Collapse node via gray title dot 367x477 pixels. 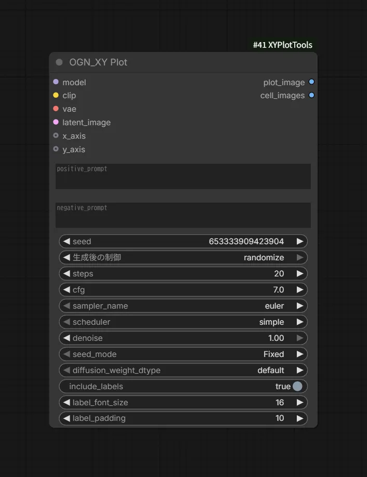59,62
